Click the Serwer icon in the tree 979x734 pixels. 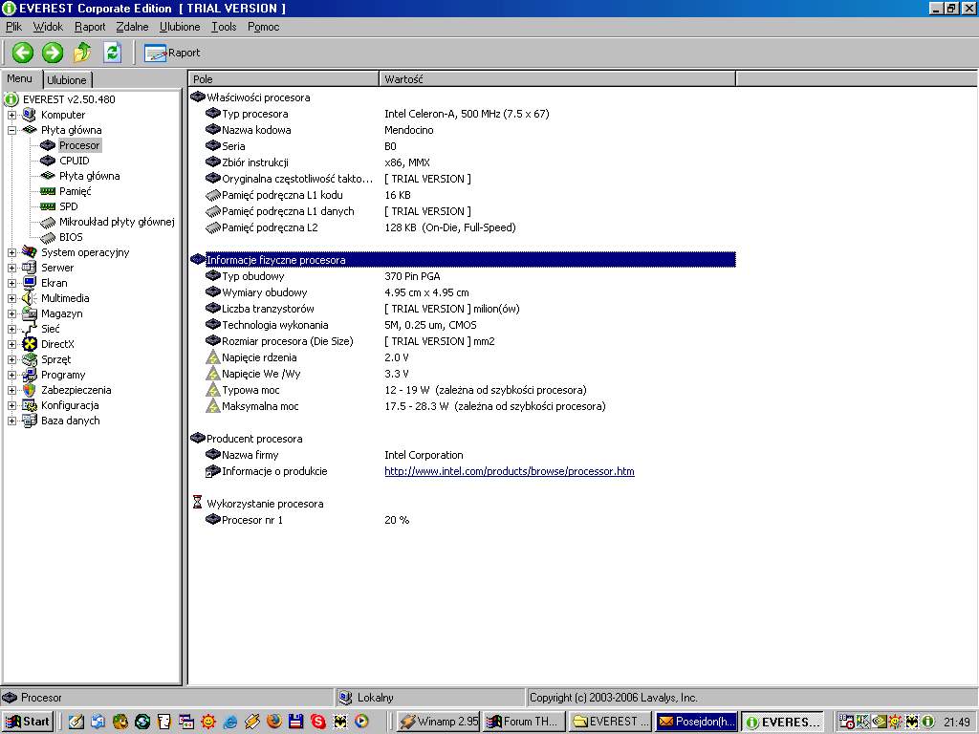[x=30, y=268]
